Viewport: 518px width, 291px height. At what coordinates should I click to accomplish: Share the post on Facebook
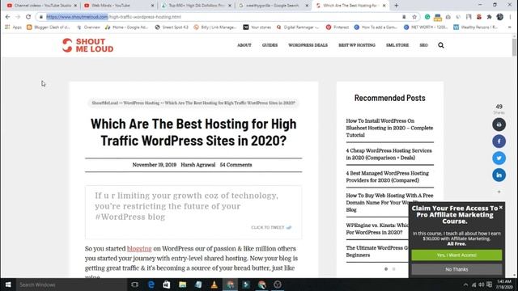[499, 141]
